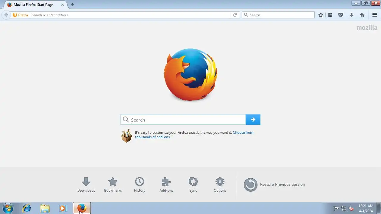Click the muted volume tray icon
Viewport: 381px width, 214px height.
coord(351,208)
